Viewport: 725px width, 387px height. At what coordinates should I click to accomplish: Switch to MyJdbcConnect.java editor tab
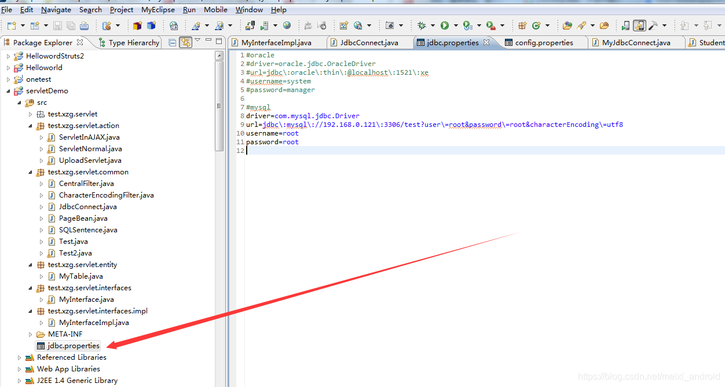[x=636, y=42]
